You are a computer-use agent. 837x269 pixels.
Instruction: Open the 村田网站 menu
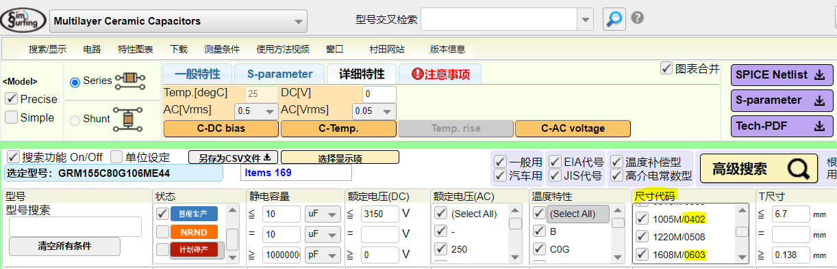(387, 49)
